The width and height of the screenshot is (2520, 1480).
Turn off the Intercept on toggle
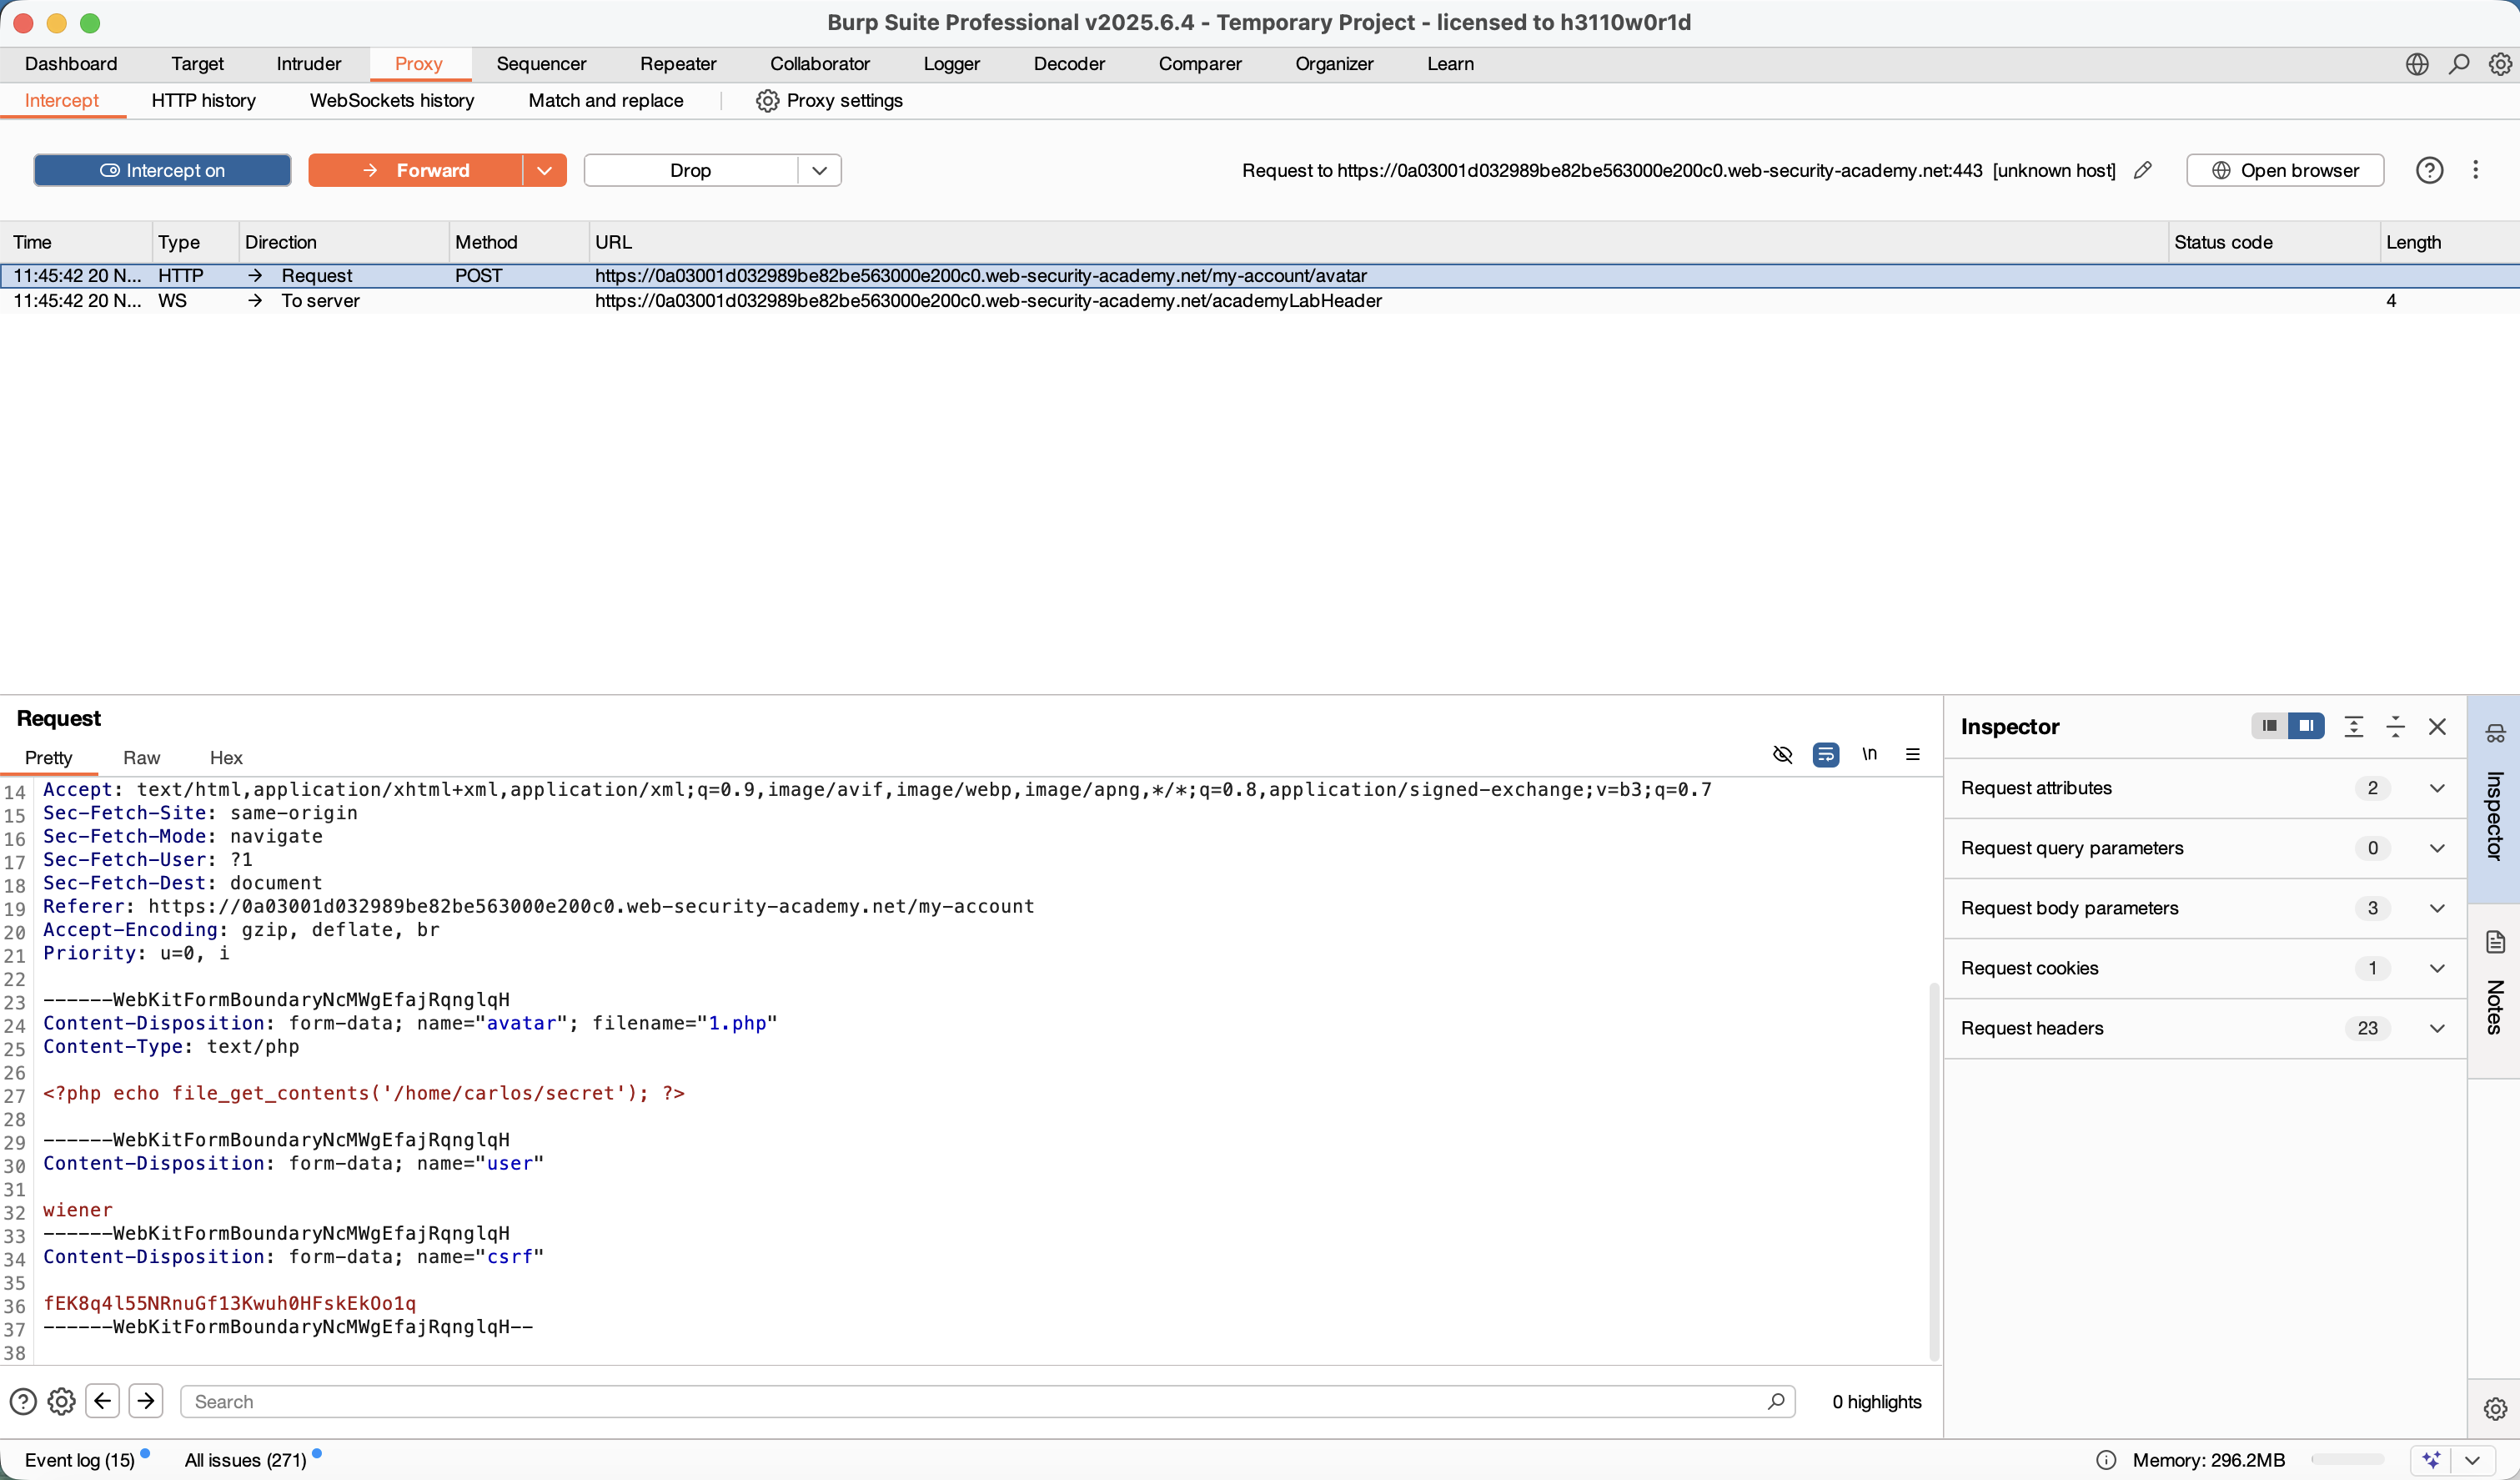(162, 170)
